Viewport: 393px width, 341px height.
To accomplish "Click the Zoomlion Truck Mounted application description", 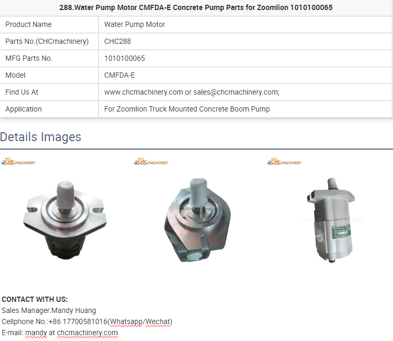I will coord(187,109).
